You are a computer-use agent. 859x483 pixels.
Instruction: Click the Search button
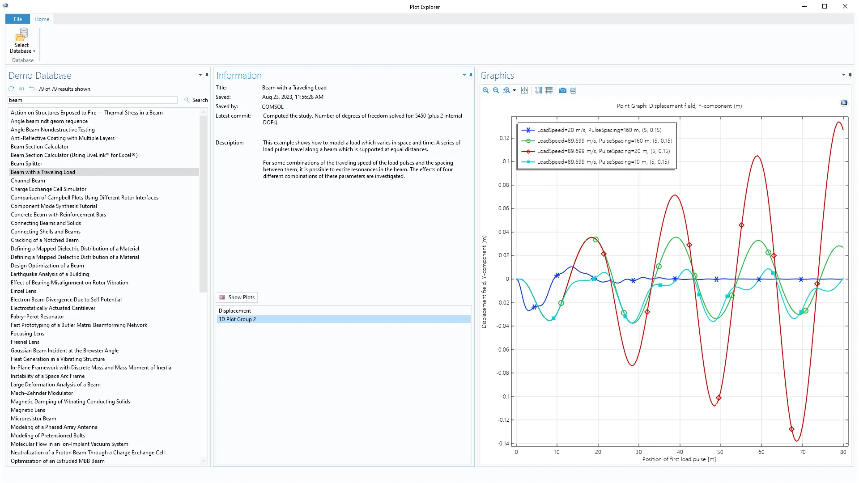[x=196, y=100]
